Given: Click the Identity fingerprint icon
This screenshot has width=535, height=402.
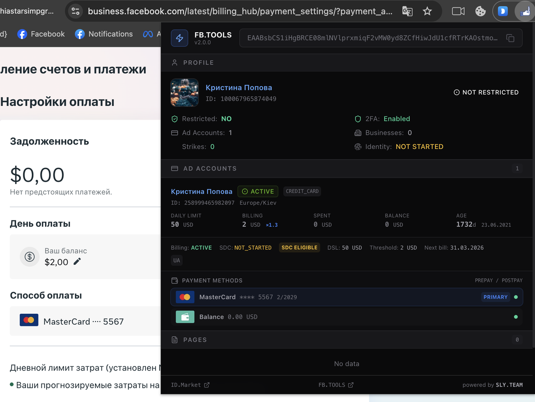Looking at the screenshot, I should [358, 147].
